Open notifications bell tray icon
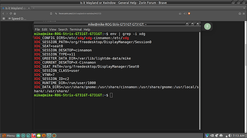Image resolution: width=247 pixels, height=138 pixels. pyautogui.click(x=217, y=136)
